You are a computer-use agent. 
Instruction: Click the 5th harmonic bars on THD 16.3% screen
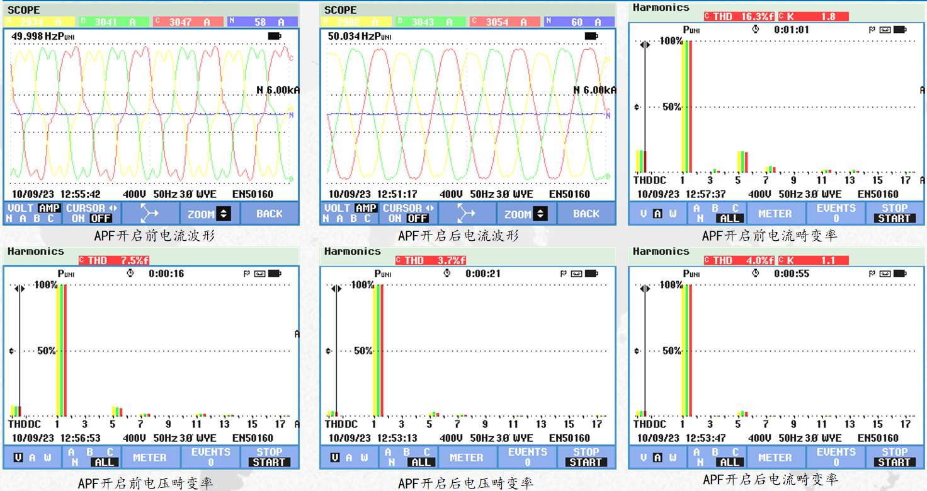click(x=742, y=161)
